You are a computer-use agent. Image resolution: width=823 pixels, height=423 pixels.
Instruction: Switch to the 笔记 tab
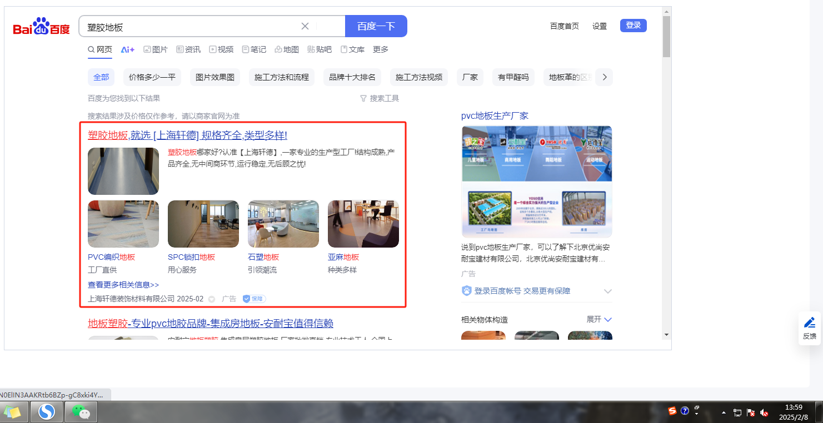pyautogui.click(x=254, y=49)
